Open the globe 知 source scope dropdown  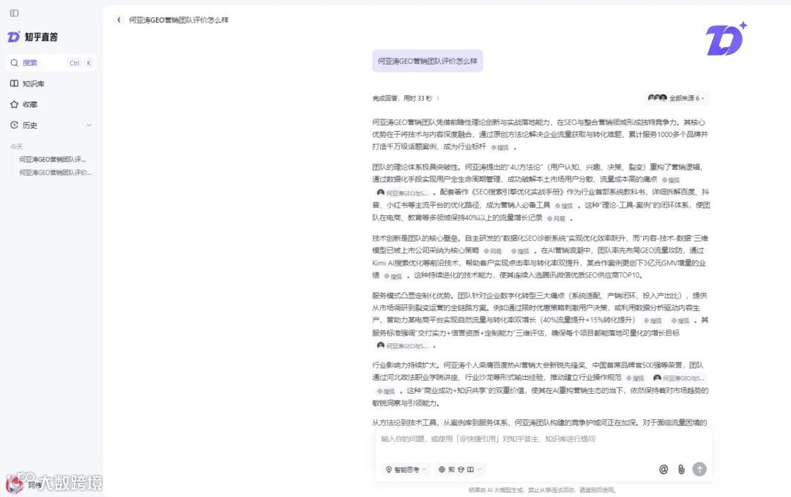point(459,469)
